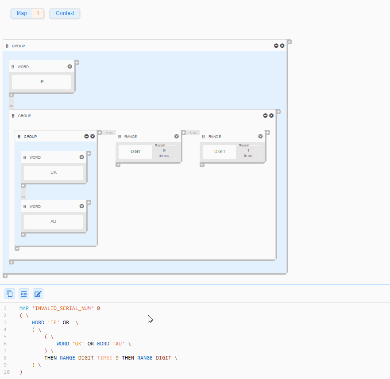This screenshot has height=379, width=390.
Task: Click the THEN connector after inner GROUP
Action: [x=109, y=133]
